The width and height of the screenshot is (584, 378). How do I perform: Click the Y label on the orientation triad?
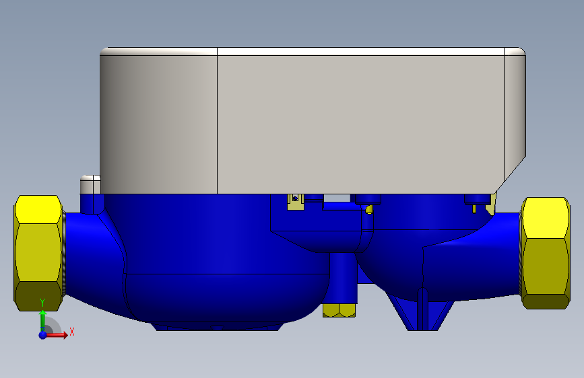42,303
